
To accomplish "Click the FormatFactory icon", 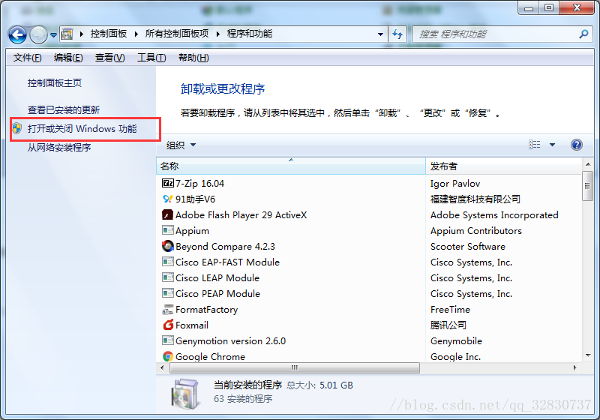I will [x=167, y=309].
